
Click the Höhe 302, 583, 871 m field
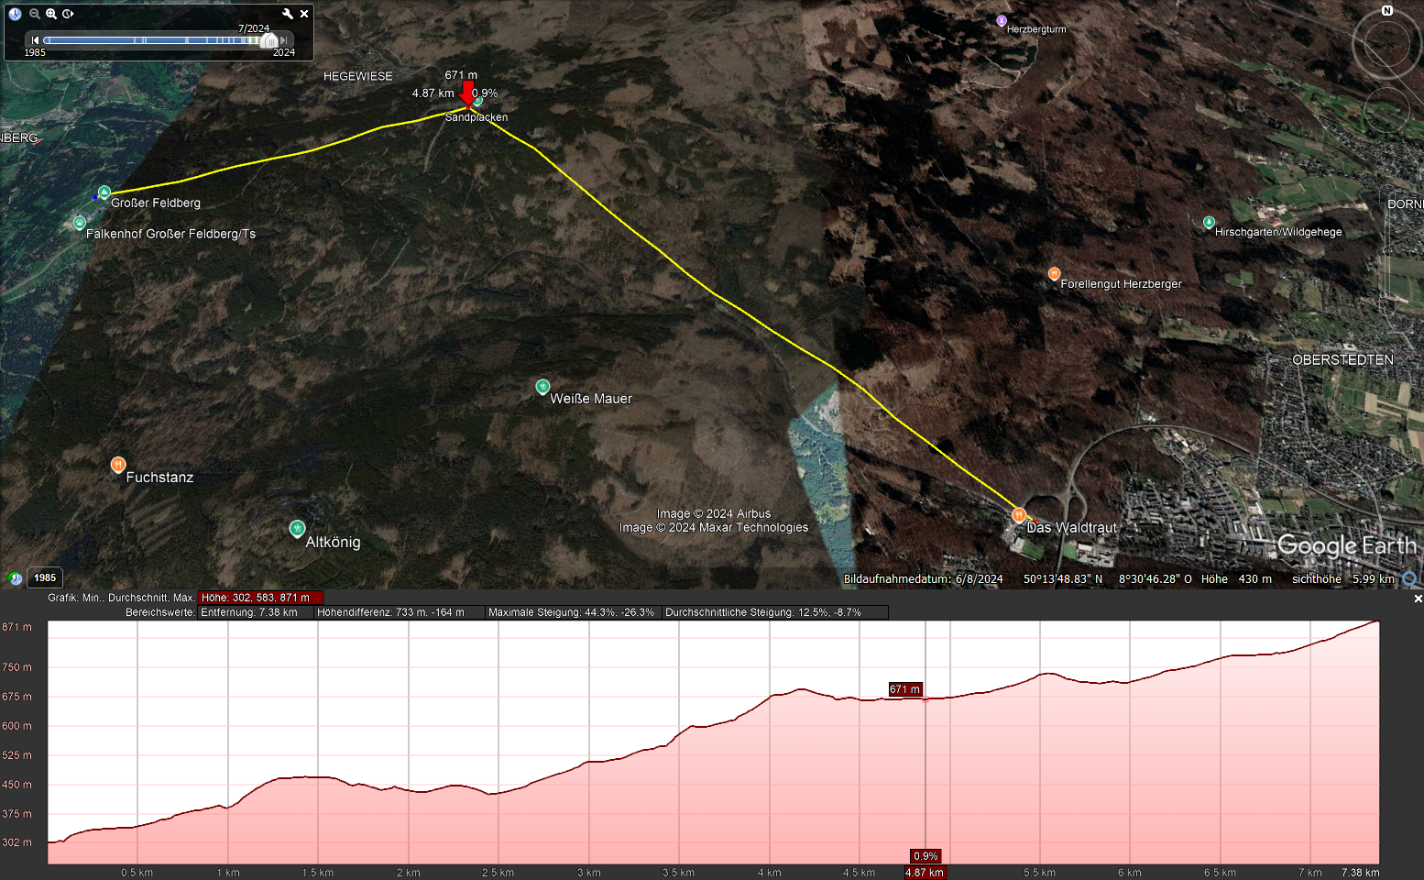[x=260, y=598]
